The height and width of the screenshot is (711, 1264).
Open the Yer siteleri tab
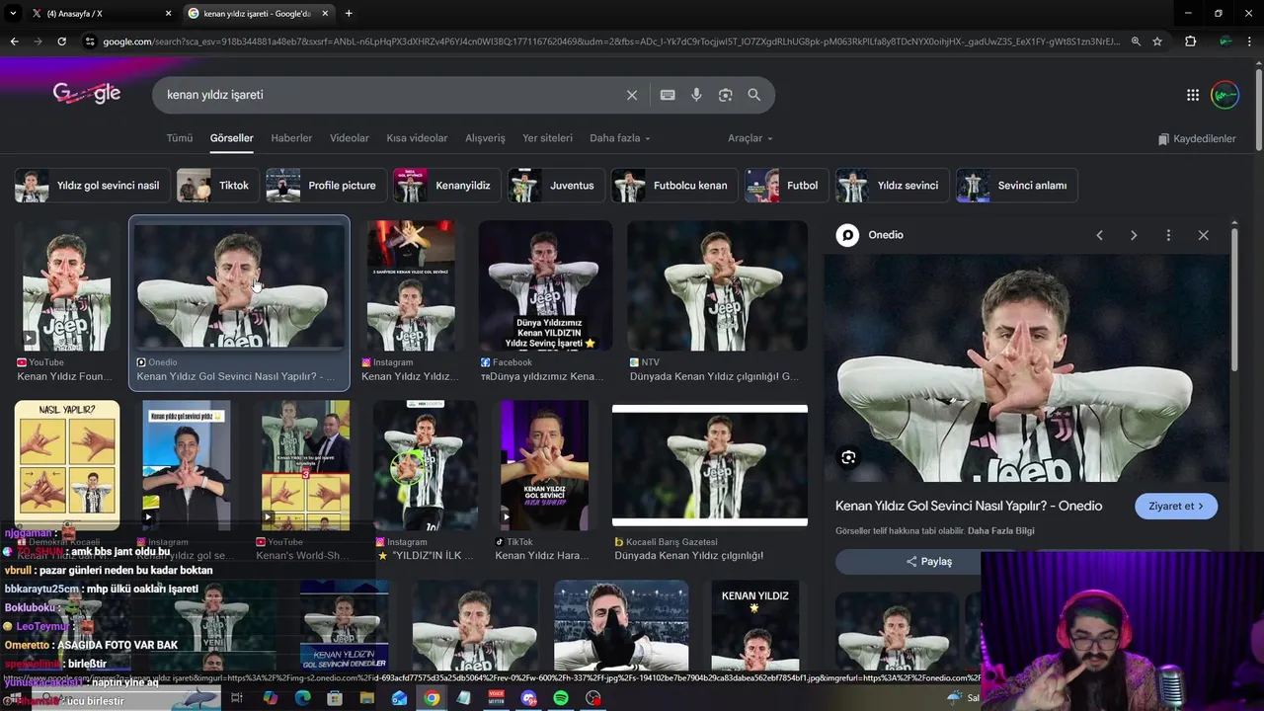click(x=547, y=138)
